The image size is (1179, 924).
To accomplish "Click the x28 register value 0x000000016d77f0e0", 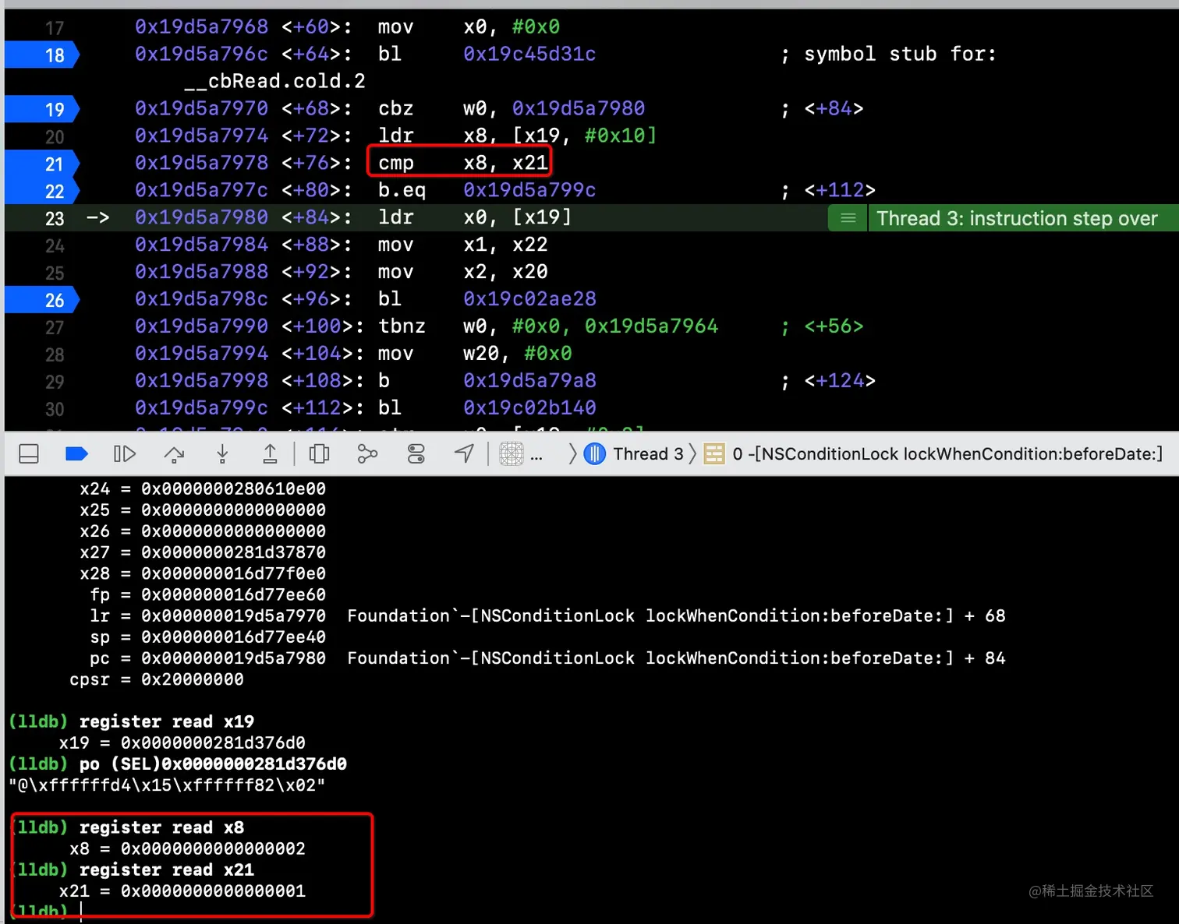I will coord(233,573).
